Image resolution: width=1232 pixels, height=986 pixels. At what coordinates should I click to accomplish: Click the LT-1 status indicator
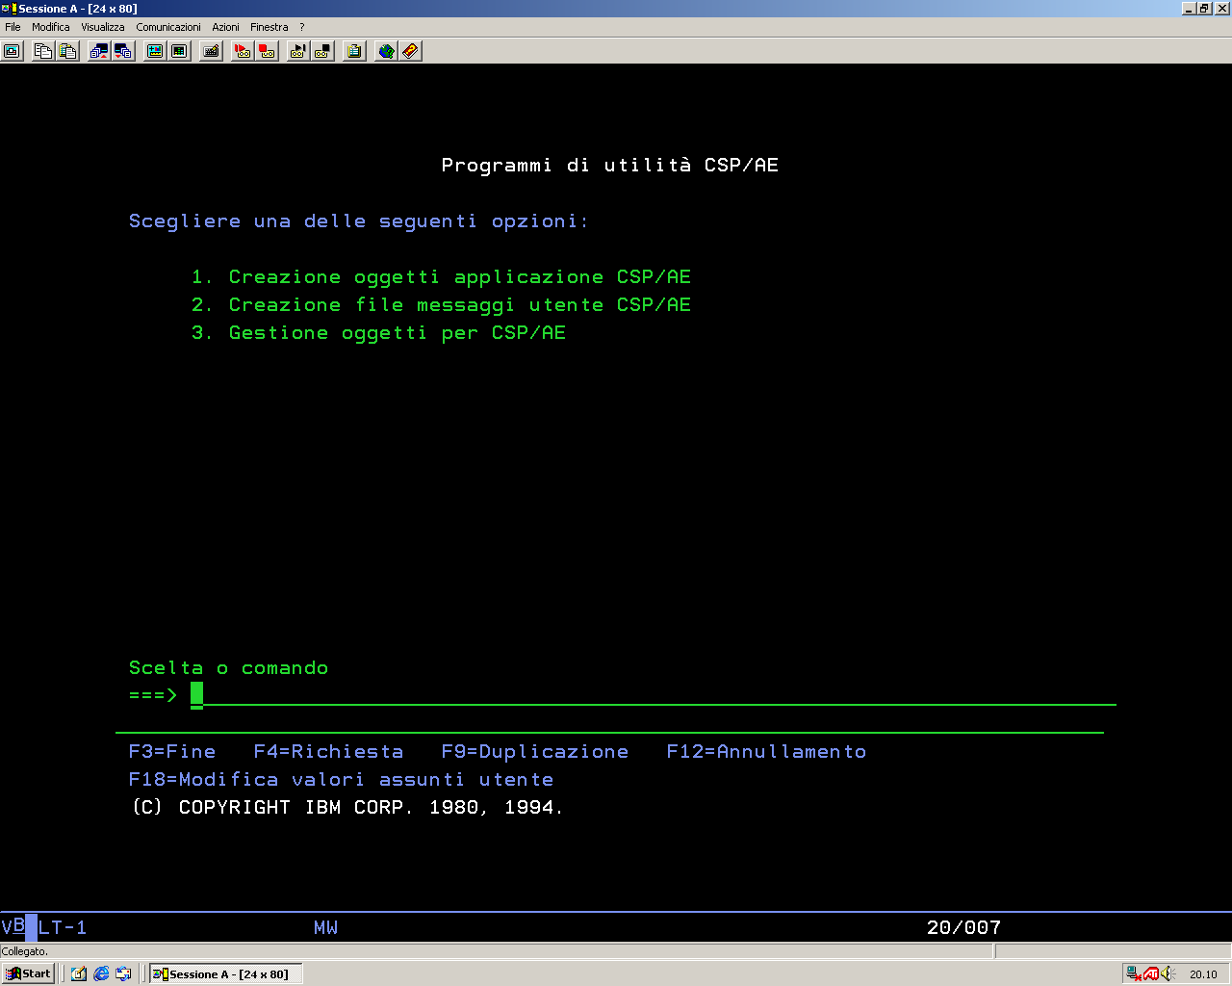tap(63, 928)
